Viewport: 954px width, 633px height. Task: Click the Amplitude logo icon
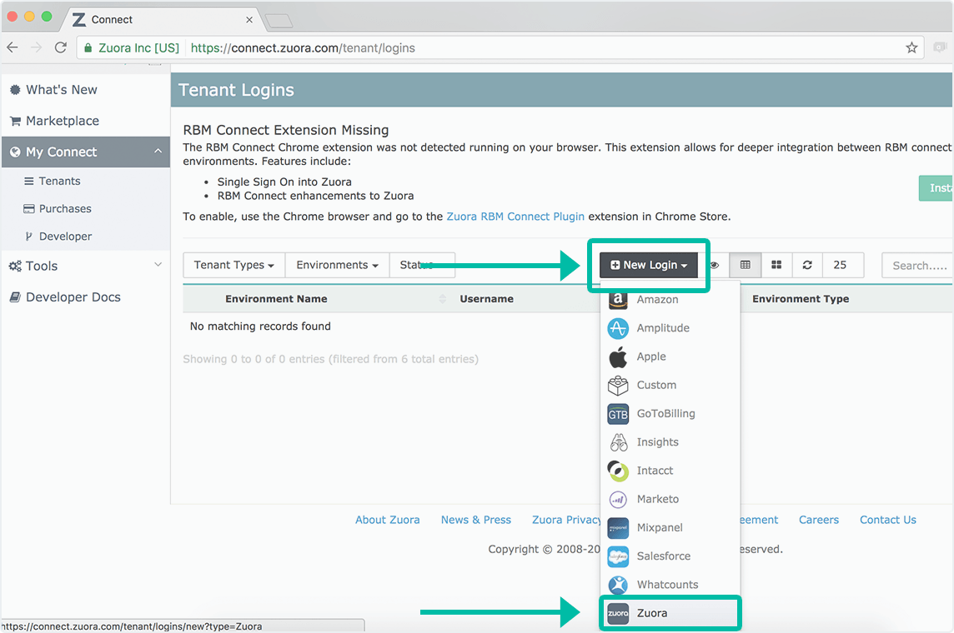[x=618, y=328]
